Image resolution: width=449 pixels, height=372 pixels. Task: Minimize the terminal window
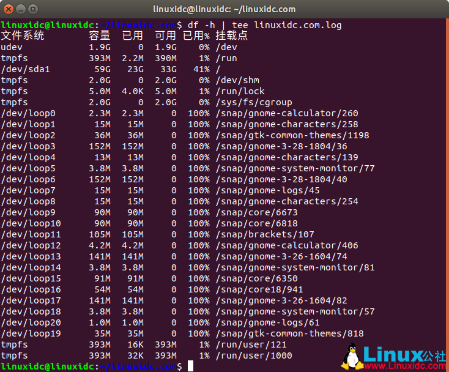tap(21, 9)
